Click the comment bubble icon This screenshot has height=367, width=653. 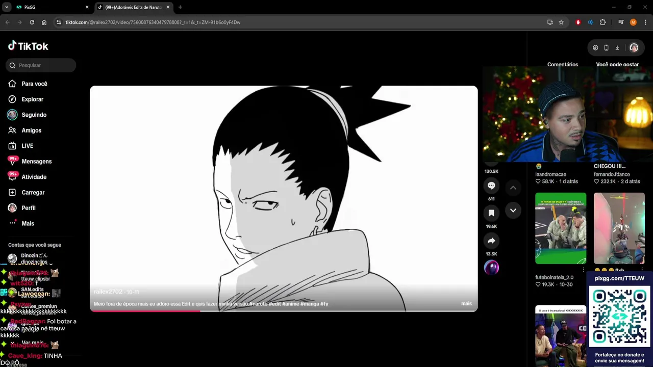(x=491, y=186)
